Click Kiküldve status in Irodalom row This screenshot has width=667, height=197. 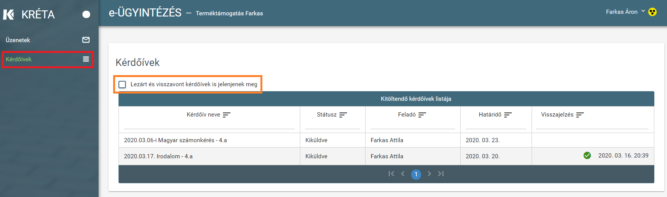(316, 156)
